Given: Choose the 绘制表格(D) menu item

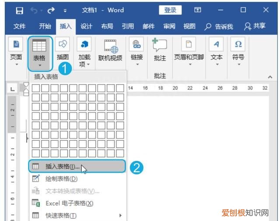Looking at the screenshot, I should (x=78, y=179).
